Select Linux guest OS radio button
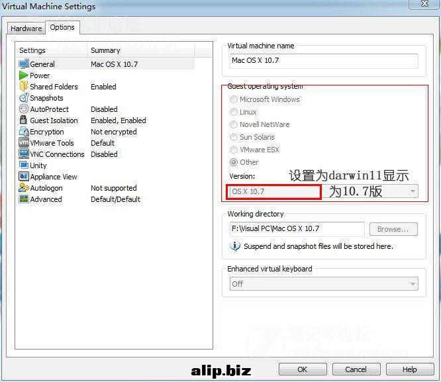 click(234, 112)
